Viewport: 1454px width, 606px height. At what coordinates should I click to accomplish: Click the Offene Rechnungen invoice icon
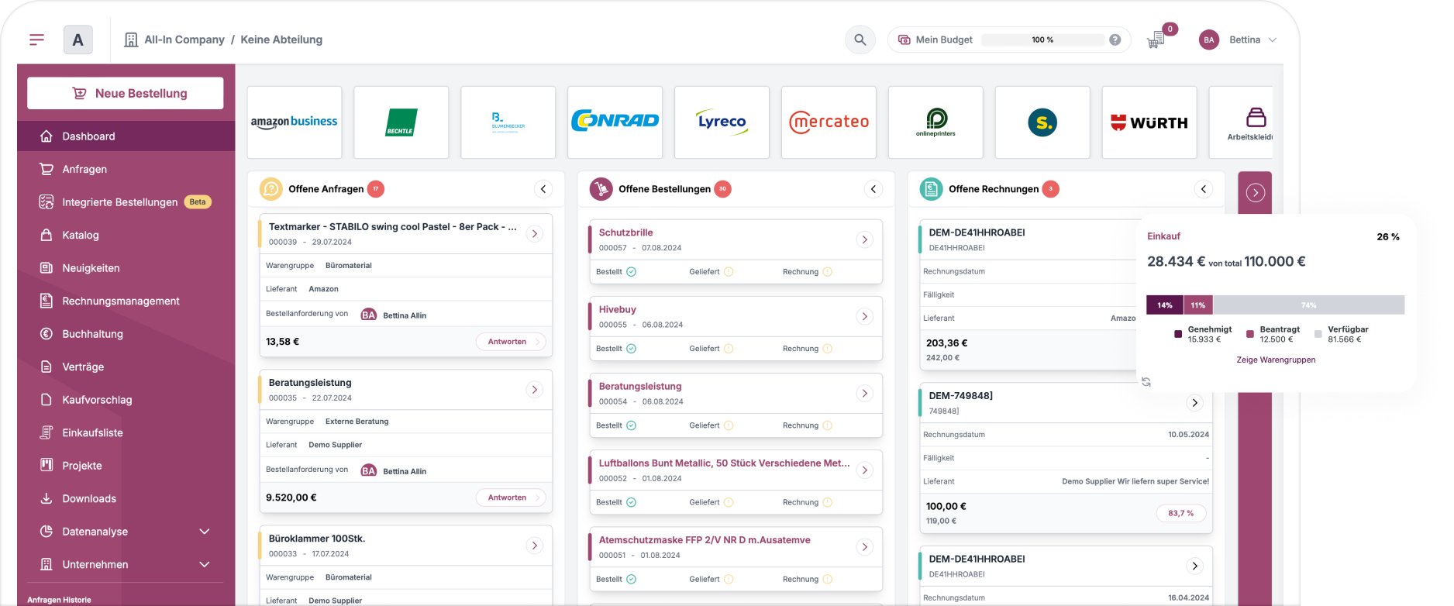tap(931, 189)
